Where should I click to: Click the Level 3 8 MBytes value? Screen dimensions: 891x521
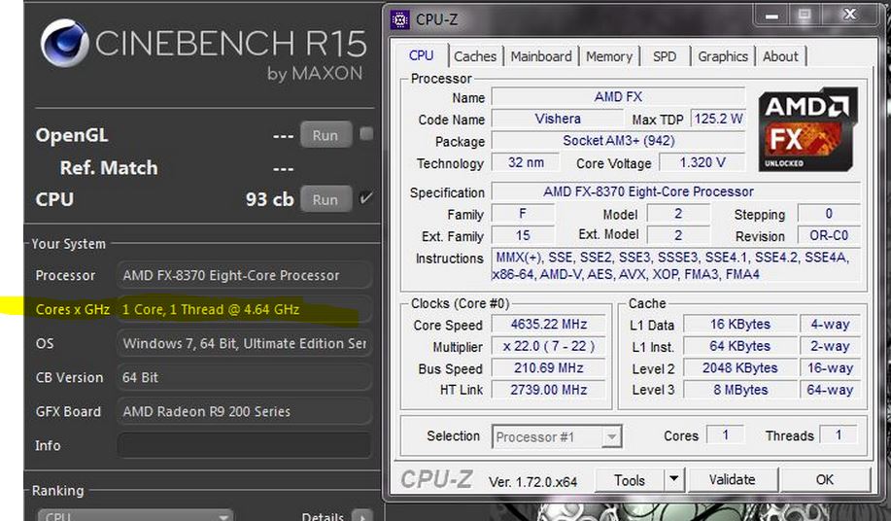(x=739, y=390)
